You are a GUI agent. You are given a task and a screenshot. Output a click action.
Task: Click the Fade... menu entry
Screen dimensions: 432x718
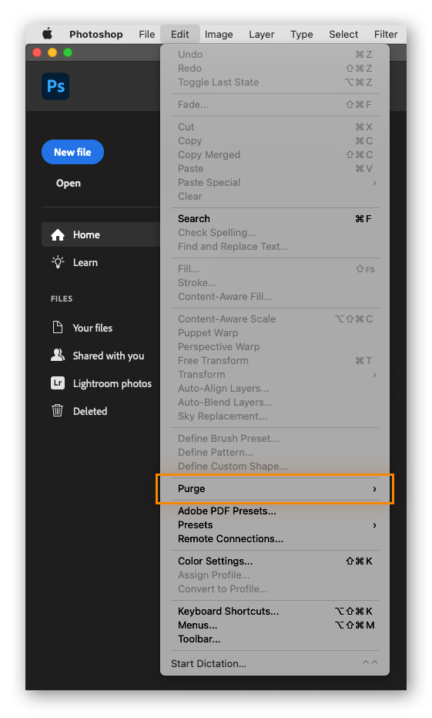275,104
